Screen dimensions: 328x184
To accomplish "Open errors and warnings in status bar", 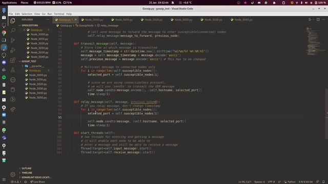I will pyautogui.click(x=16, y=182).
